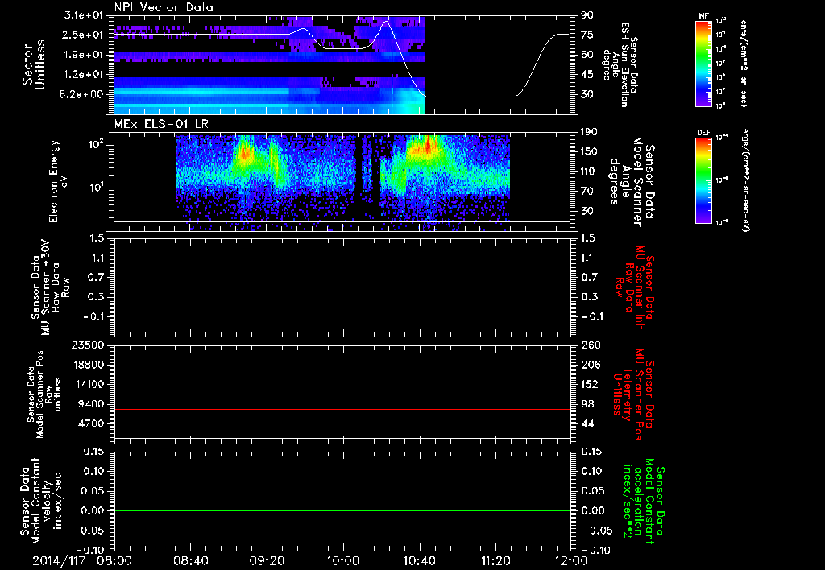Click the '90' degree elevation tick
825x570 pixels.
(x=587, y=15)
